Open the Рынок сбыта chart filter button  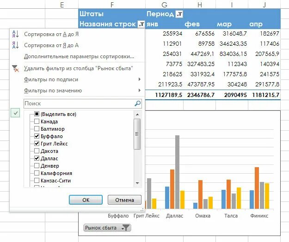pos(107,228)
